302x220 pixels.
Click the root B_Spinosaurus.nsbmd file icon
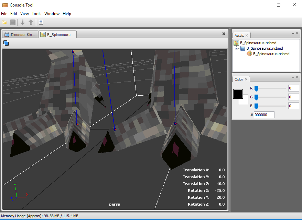[236, 43]
